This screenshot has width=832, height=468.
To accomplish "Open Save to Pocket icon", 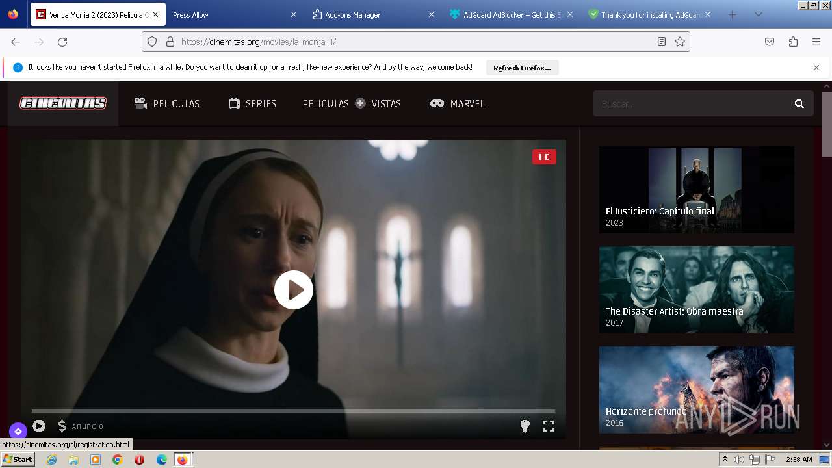I will (770, 42).
